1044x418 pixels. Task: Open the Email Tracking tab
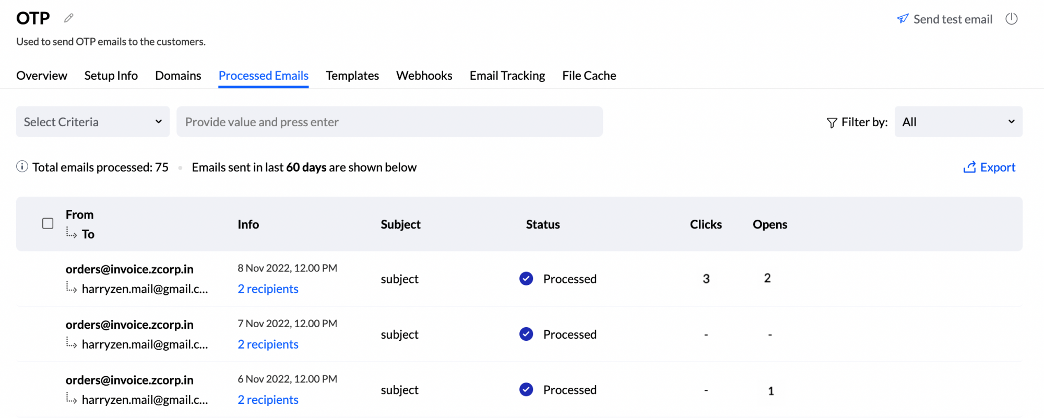[x=507, y=76]
